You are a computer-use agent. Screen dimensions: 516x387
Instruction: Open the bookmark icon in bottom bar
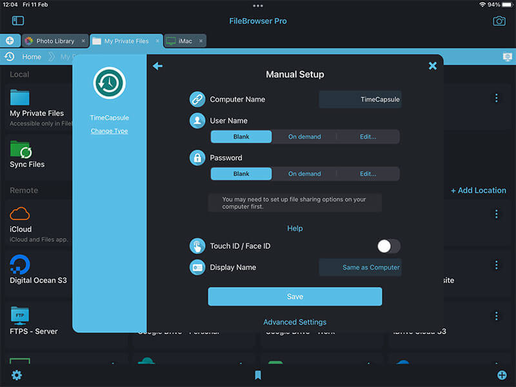pos(258,375)
